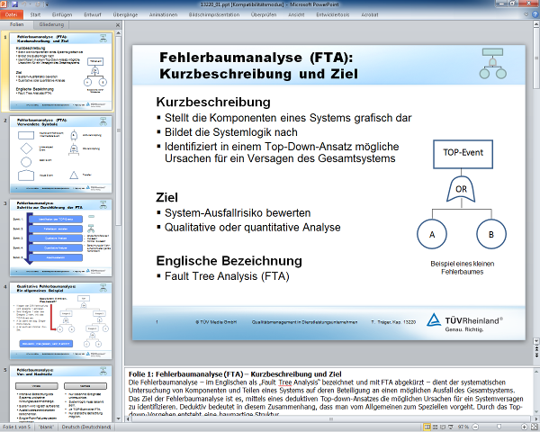Switch to Gliederung pane tab
Screen dimensions: 540x432
[50, 26]
